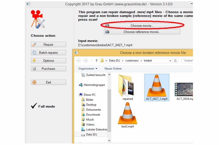Screen dimensions: 219x145
Task: Click the Choose movie... button
Action: click(142, 26)
